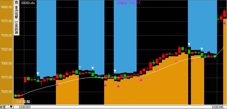Select the 1020305 date marker on the time axis
This screenshot has height=109, width=227.
click(25, 107)
